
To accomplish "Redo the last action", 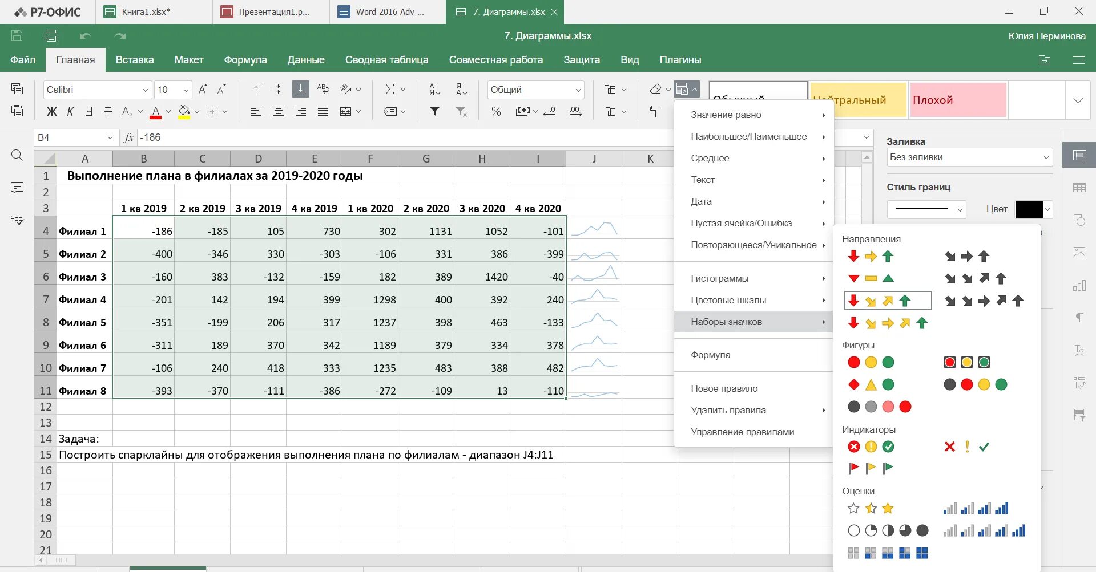I will pyautogui.click(x=120, y=36).
